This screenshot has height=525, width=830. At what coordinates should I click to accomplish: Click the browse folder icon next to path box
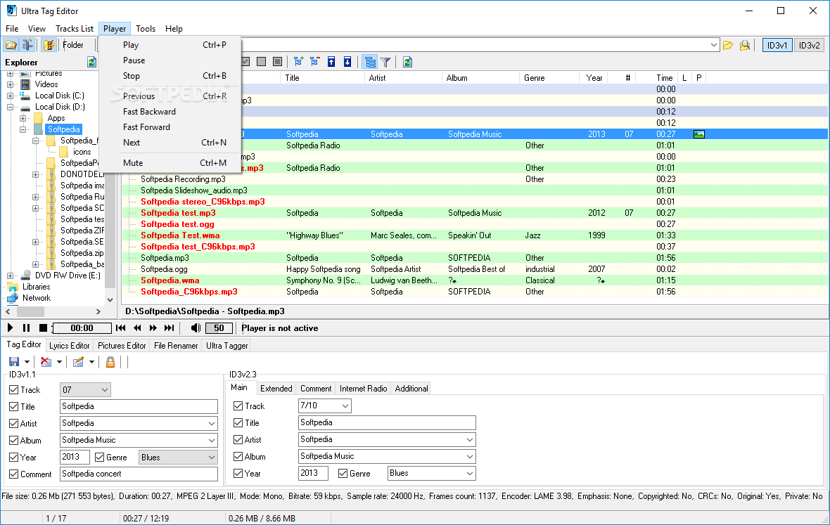729,46
